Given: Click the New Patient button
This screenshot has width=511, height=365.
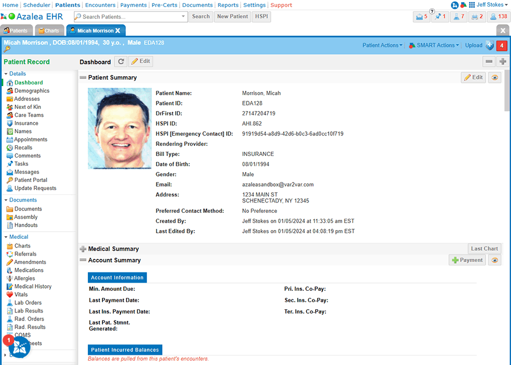Looking at the screenshot, I should pyautogui.click(x=232, y=17).
